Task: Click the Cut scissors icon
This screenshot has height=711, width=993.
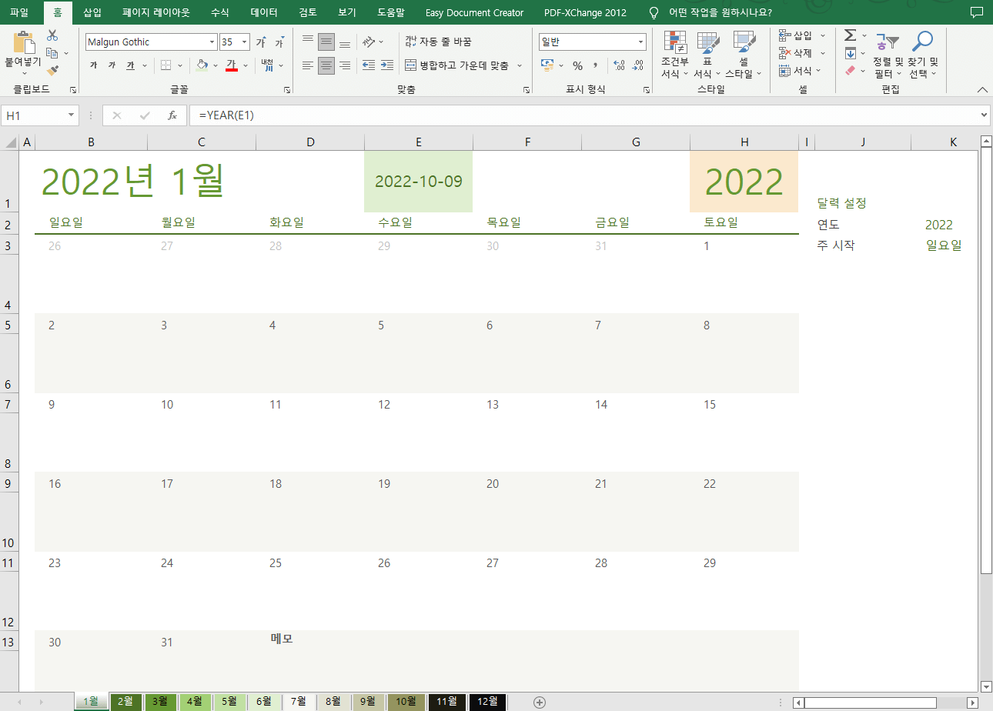Action: [52, 35]
